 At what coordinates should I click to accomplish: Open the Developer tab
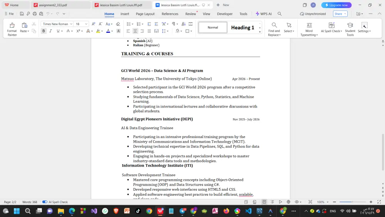coord(225,14)
